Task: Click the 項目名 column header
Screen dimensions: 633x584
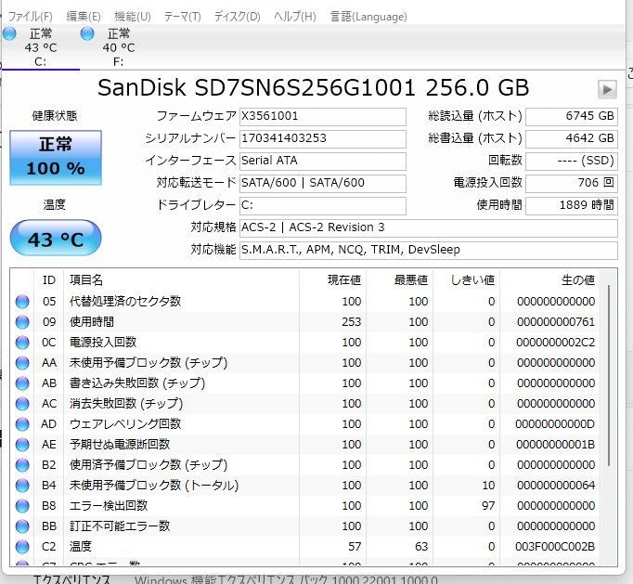Action: pos(181,279)
